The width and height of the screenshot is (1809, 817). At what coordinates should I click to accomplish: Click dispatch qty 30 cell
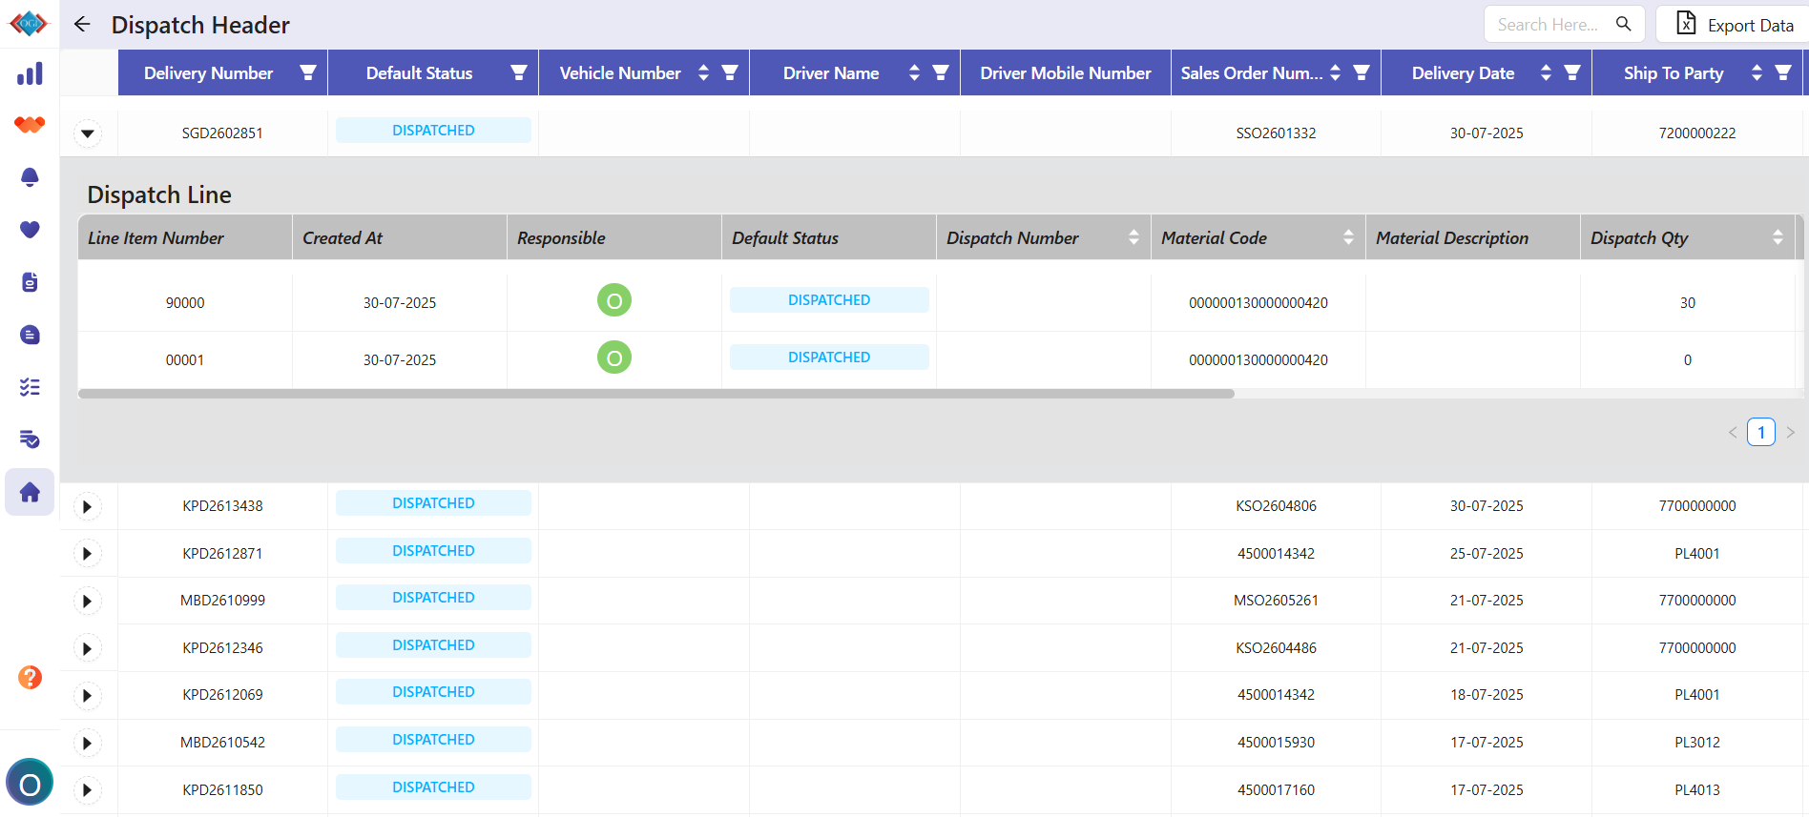(1688, 303)
